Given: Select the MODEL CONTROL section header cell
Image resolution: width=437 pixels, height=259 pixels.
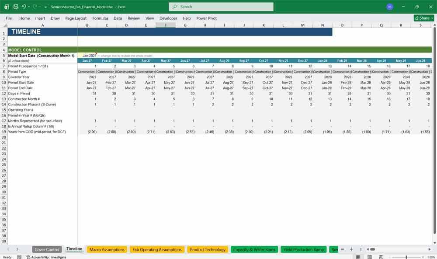Looking at the screenshot, I should (x=42, y=50).
